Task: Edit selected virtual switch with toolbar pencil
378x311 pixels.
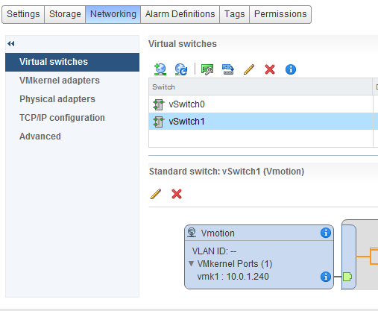Action: (x=249, y=69)
